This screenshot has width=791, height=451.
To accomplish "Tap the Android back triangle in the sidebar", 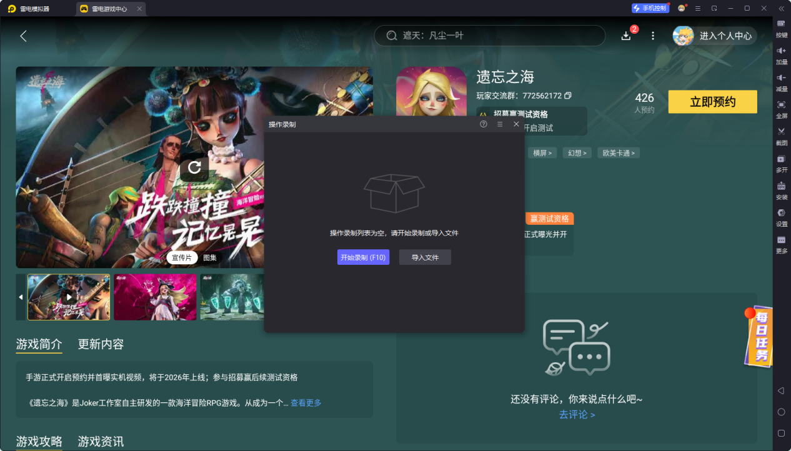I will [781, 390].
